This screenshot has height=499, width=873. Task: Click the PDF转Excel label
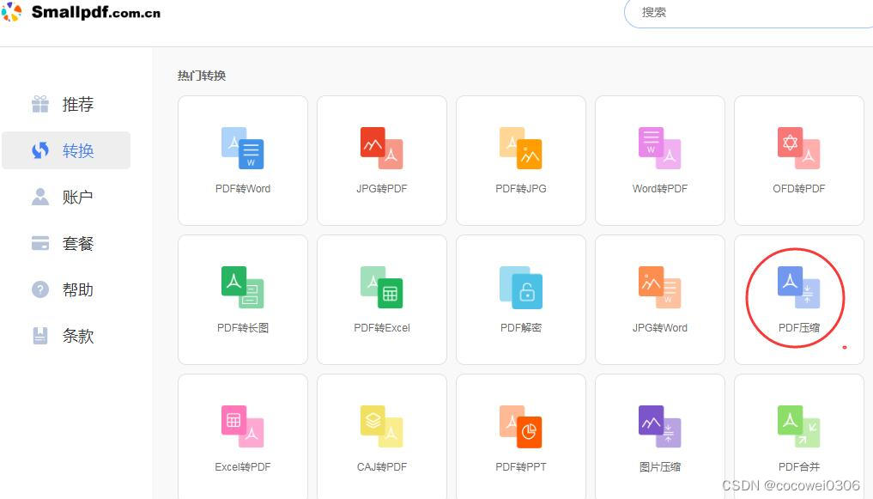(x=381, y=328)
